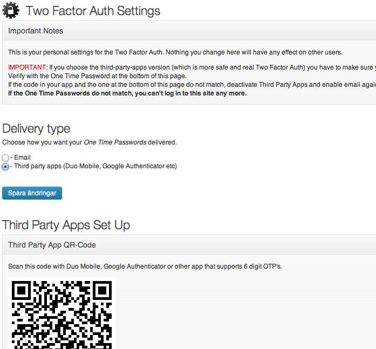Select the Email delivery radio button
This screenshot has width=376, height=349.
(5, 158)
